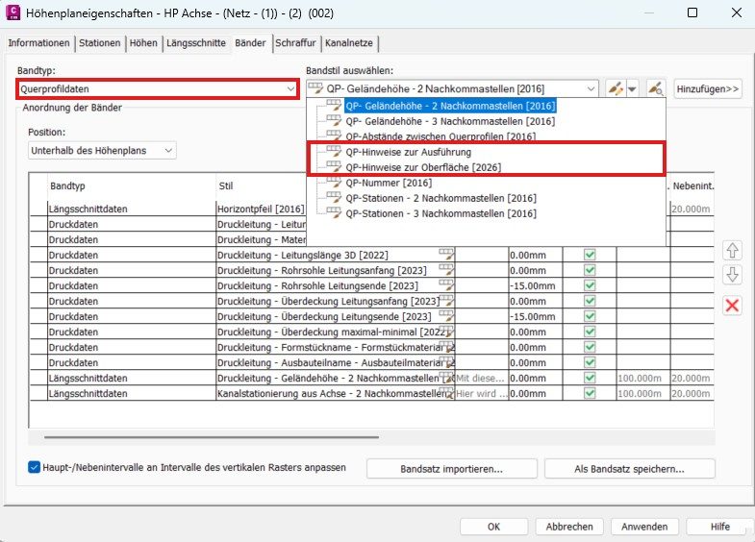Click style icon for Überdeckung Leitungsanfang row
755x542 pixels.
coord(446,300)
